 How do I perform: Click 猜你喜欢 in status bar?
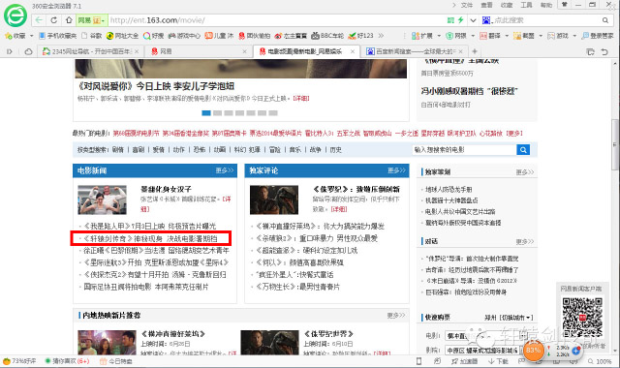[x=67, y=361]
